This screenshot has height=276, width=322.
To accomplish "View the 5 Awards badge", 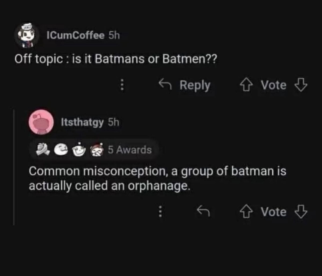I will point(130,150).
